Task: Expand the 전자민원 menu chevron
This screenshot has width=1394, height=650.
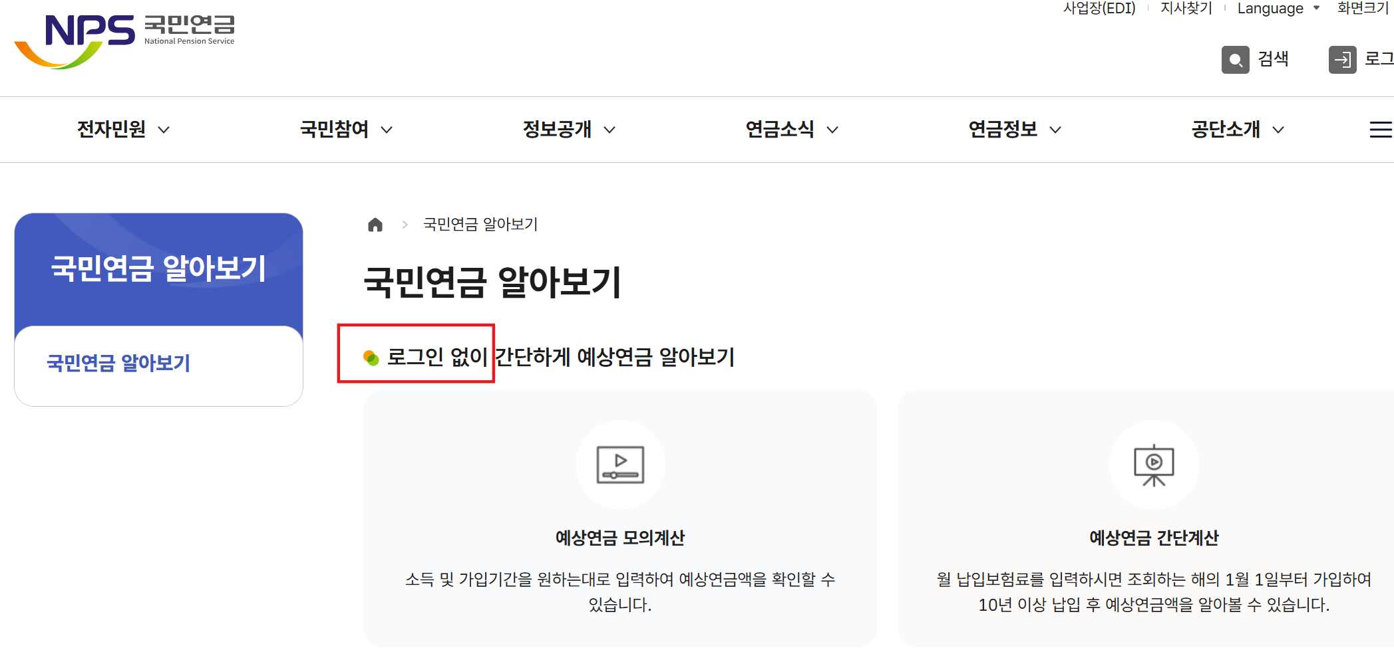Action: 164,130
